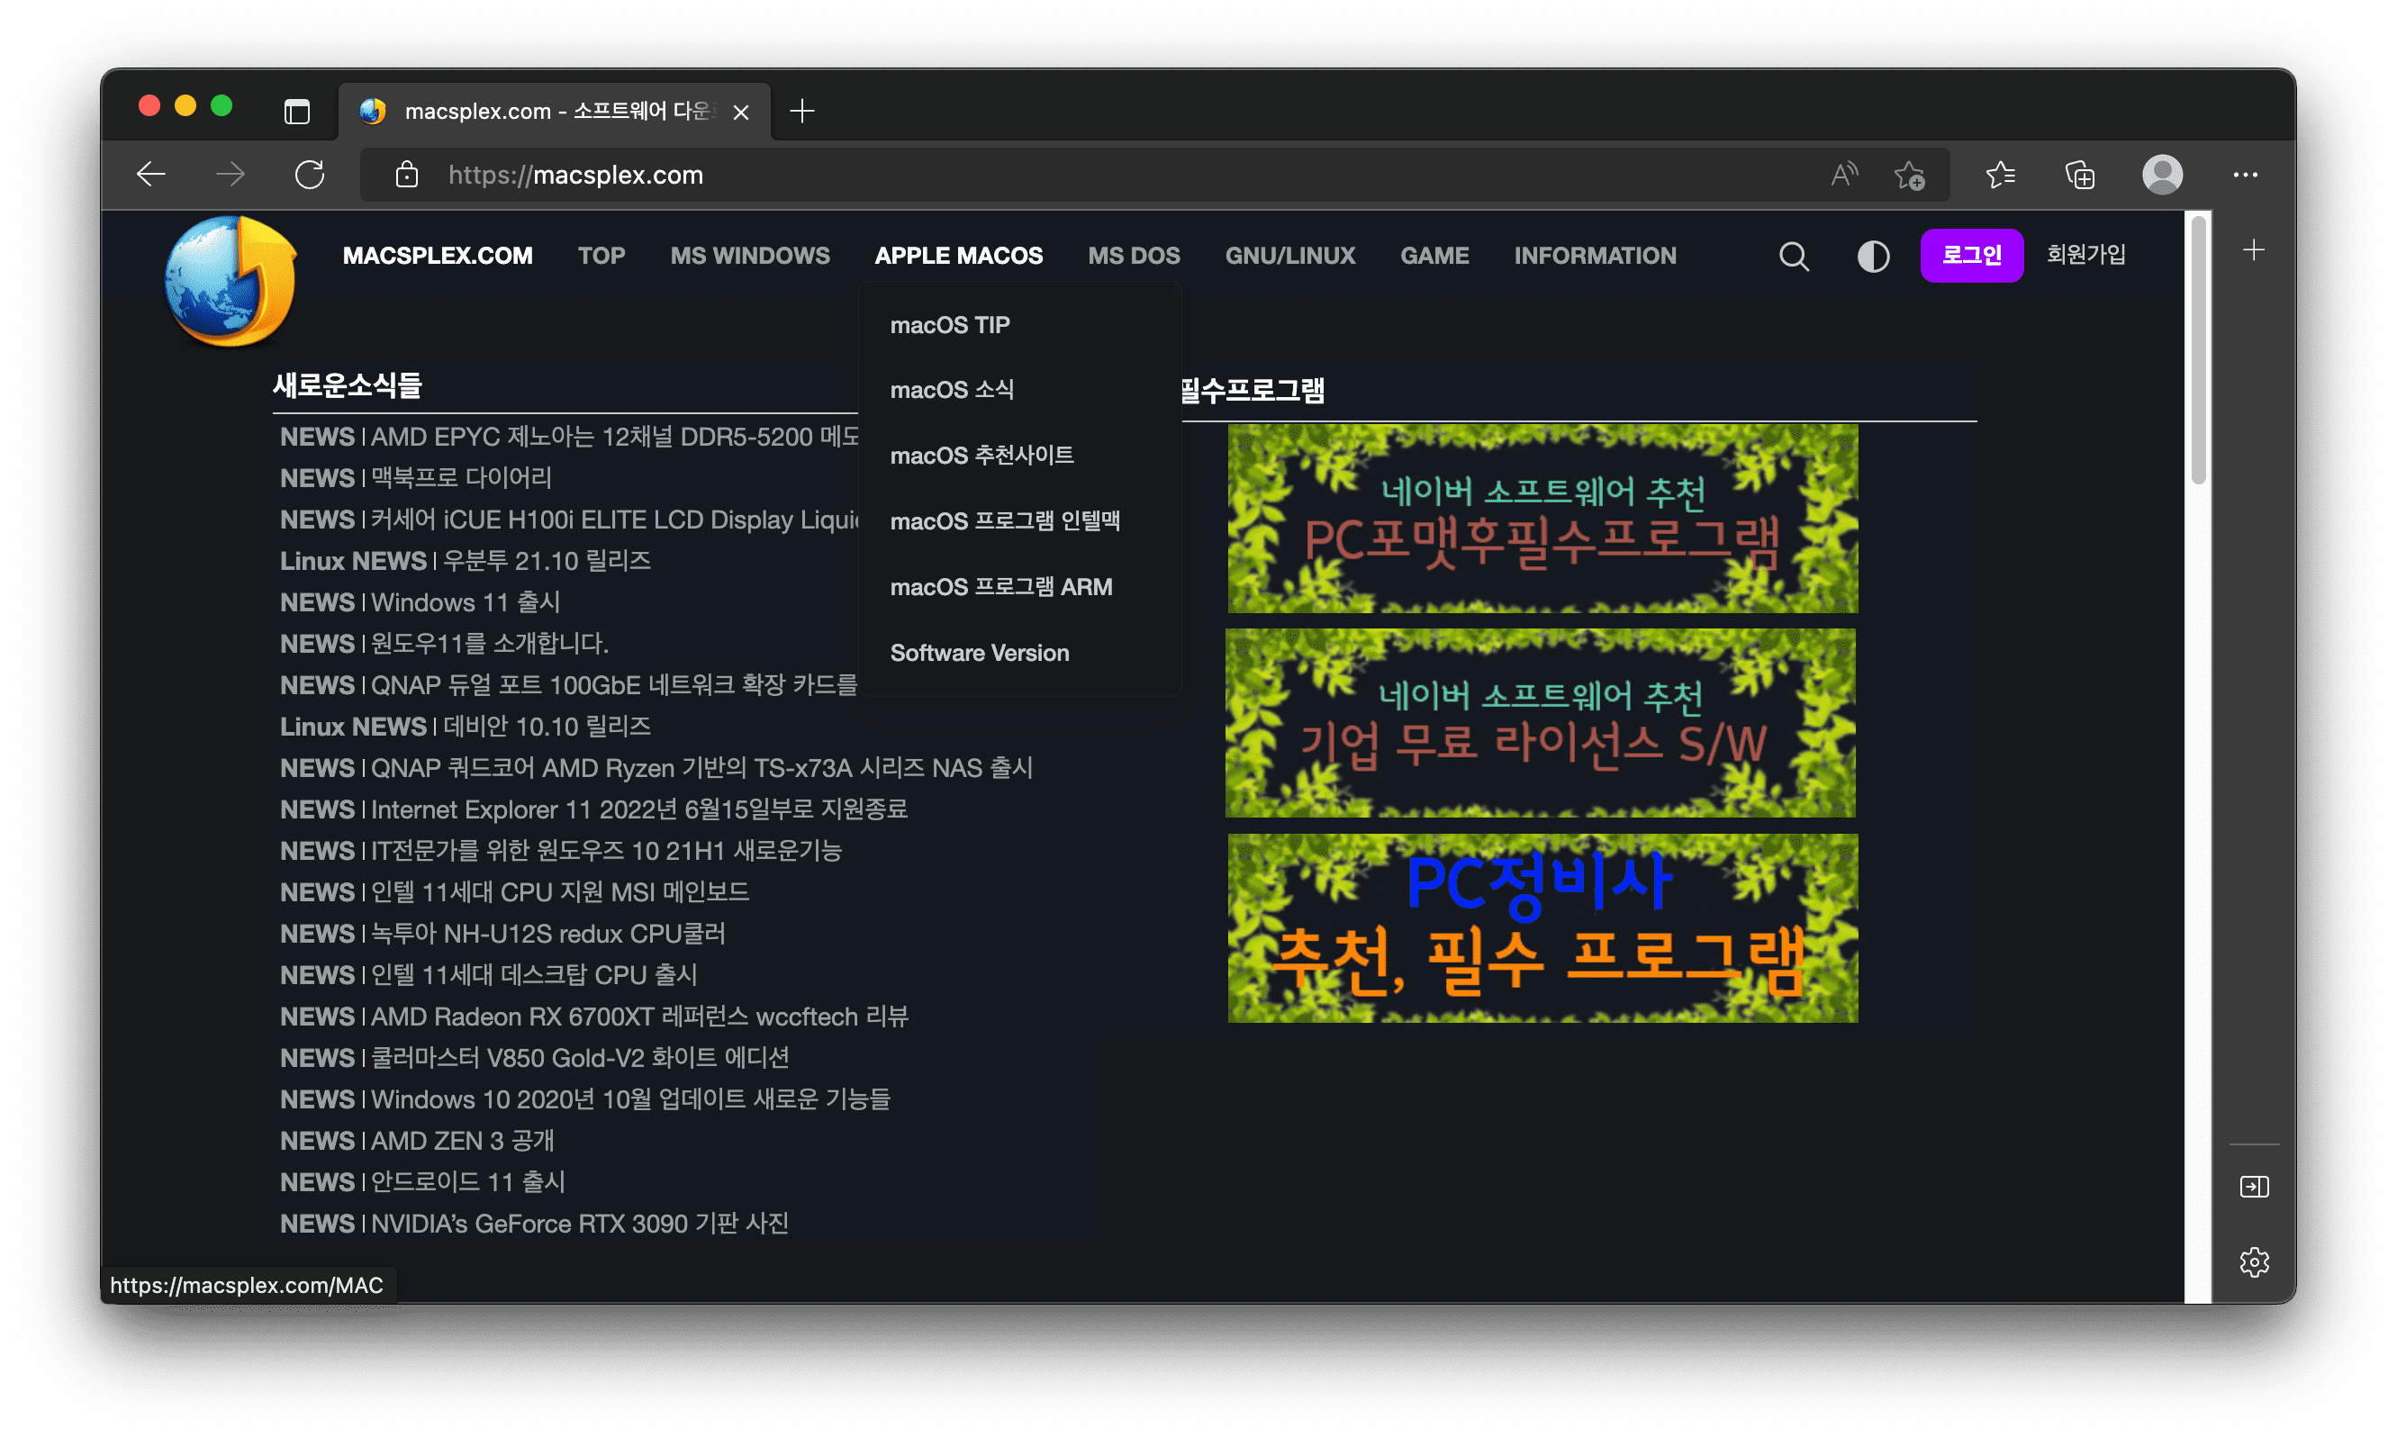The width and height of the screenshot is (2397, 1437).
Task: Go back to the previous page
Action: (151, 175)
